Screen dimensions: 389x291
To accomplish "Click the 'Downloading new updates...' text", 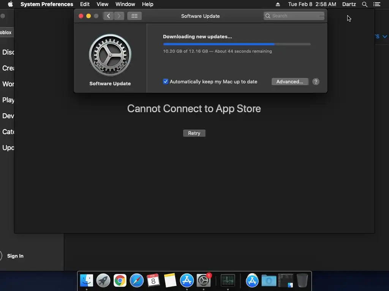I will 198,37.
